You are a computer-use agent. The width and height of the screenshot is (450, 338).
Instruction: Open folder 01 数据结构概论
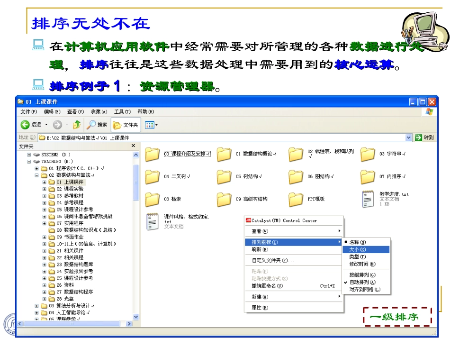[224, 154]
